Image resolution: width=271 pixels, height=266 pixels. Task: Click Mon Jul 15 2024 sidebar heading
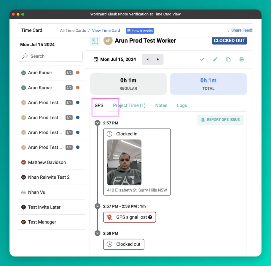pyautogui.click(x=37, y=45)
